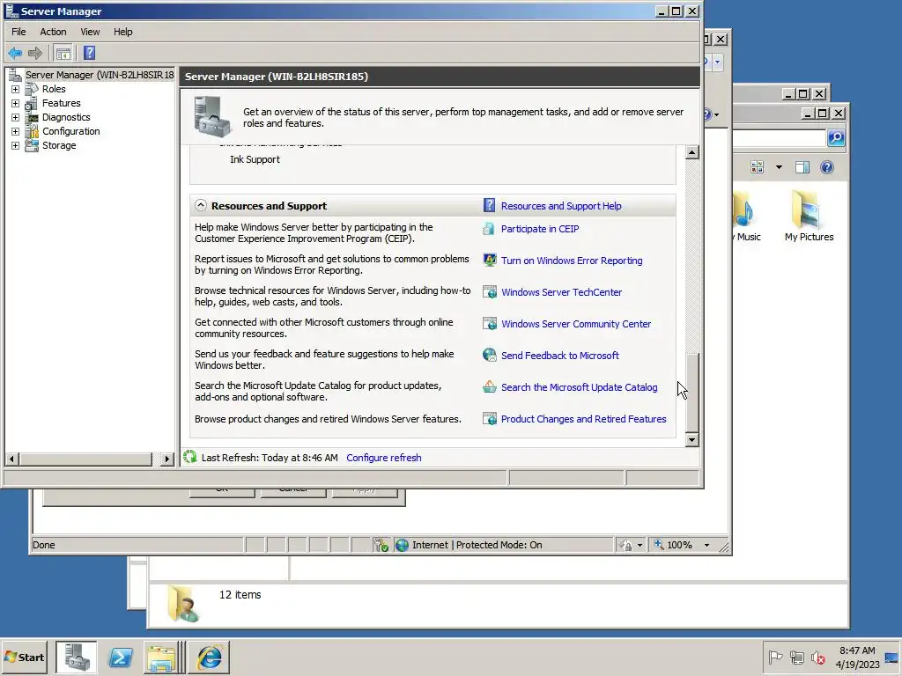
Task: Open the zoom level dropdown in Internet Explorer
Action: tap(707, 545)
